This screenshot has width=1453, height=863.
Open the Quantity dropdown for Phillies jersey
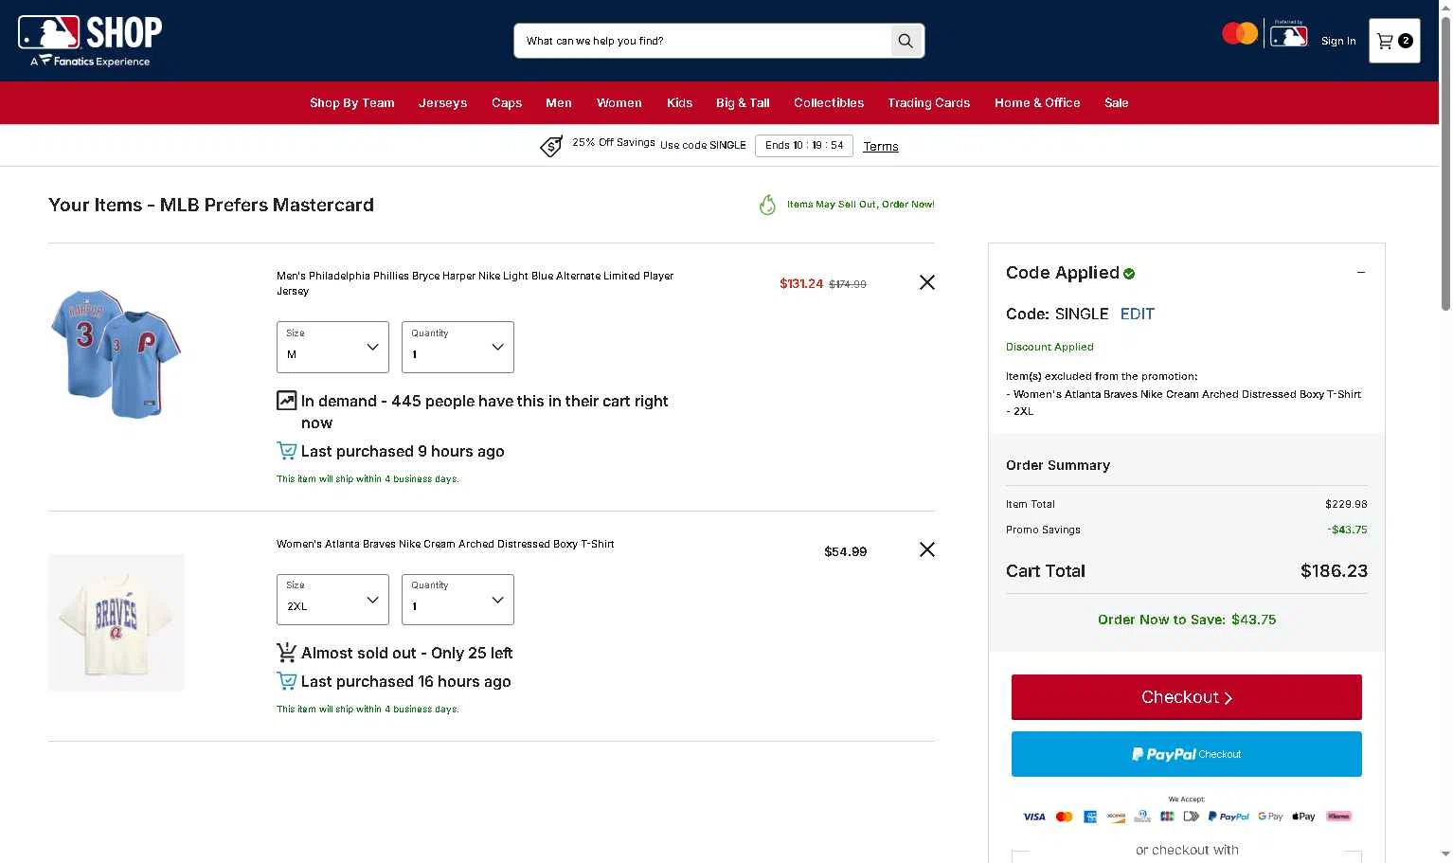click(x=457, y=347)
